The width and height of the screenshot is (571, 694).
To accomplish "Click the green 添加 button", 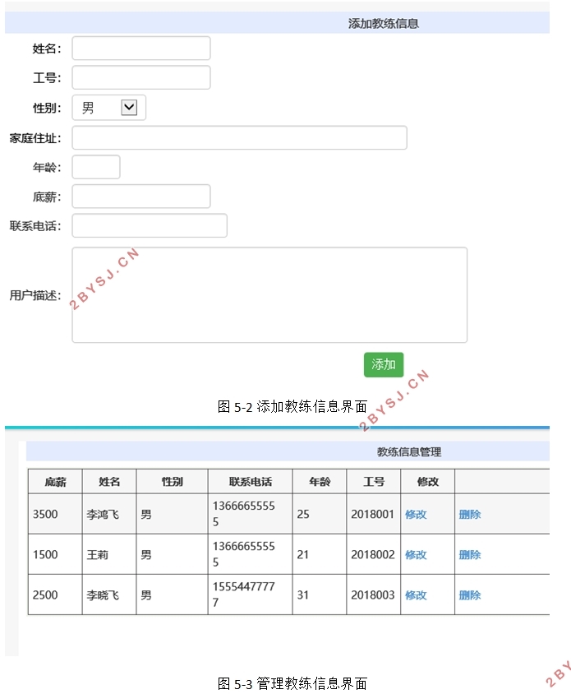I will [x=384, y=365].
